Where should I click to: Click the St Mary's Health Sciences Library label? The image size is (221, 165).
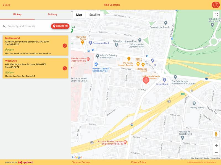pos(79,79)
